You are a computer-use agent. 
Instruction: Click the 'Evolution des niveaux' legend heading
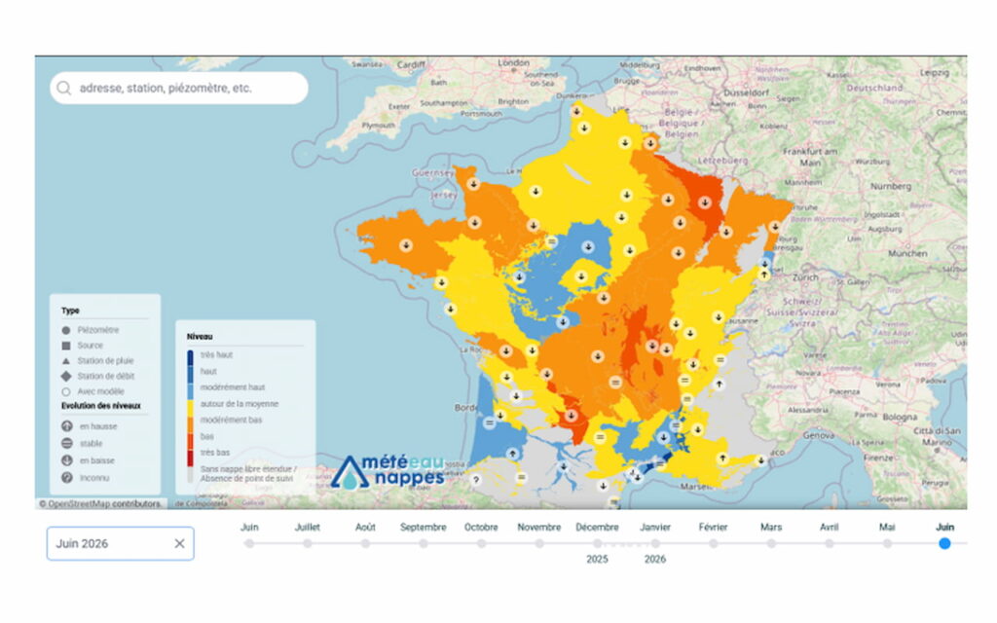tap(101, 406)
